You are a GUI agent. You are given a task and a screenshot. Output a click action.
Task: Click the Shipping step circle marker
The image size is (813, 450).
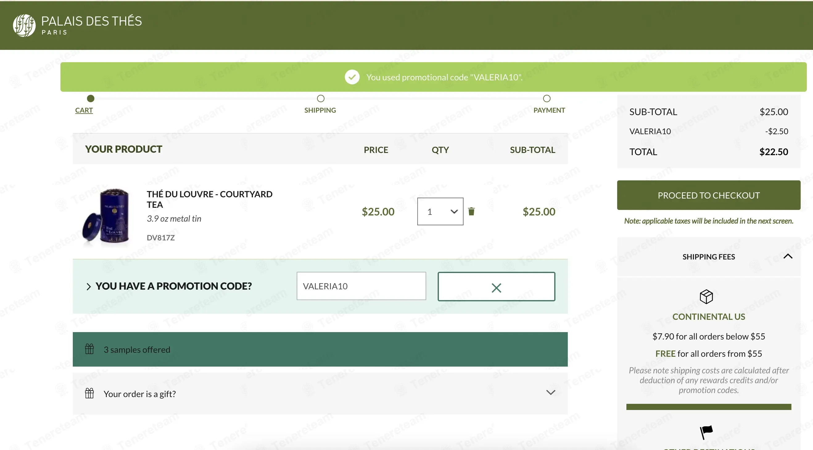coord(321,98)
